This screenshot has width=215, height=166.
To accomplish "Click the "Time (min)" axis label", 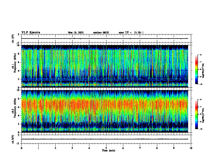I will pyautogui.click(x=109, y=151).
